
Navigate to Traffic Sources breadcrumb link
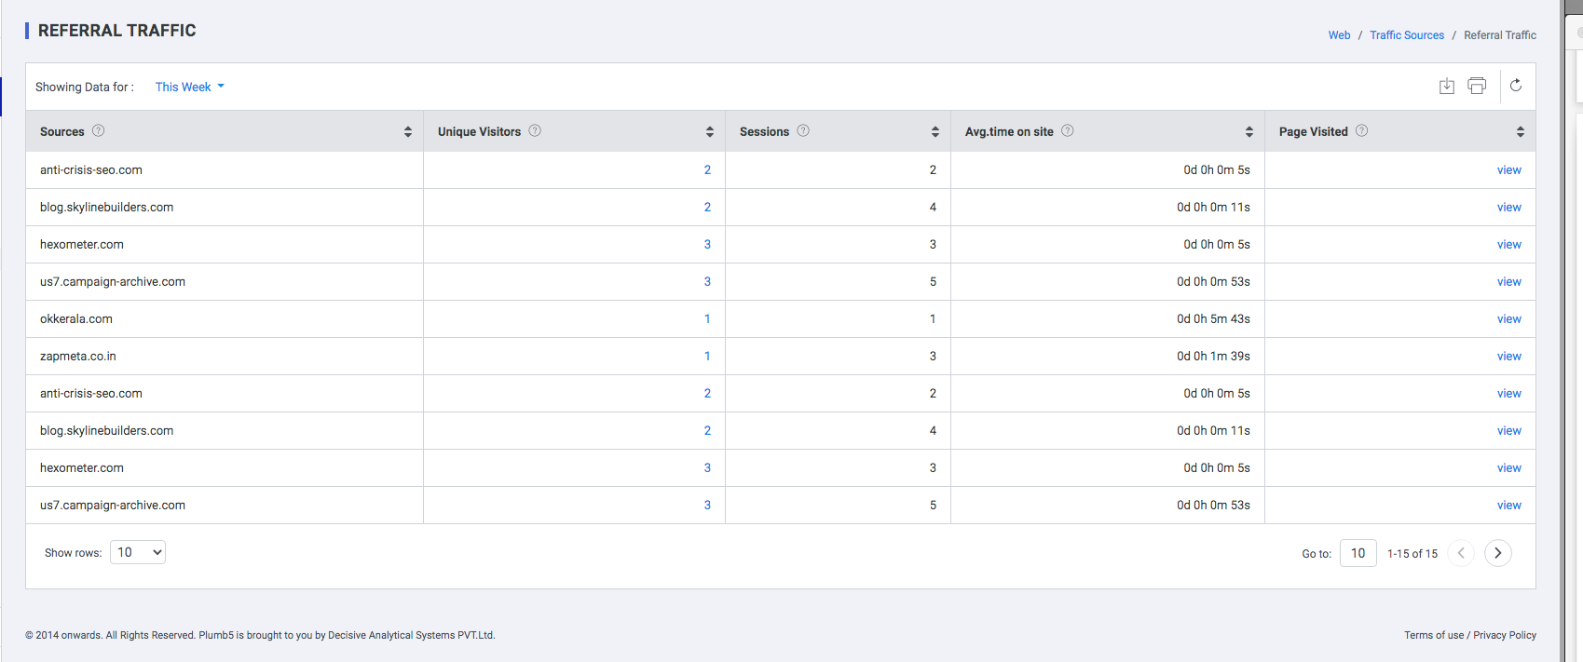point(1407,35)
